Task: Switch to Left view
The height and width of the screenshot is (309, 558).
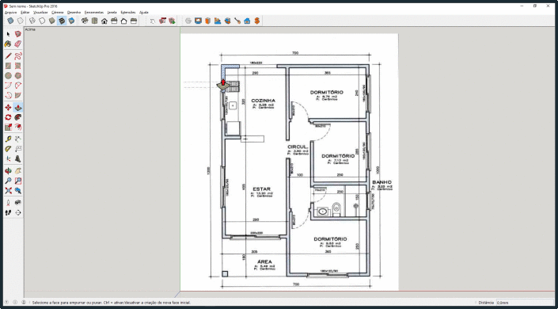Action: coord(134,21)
